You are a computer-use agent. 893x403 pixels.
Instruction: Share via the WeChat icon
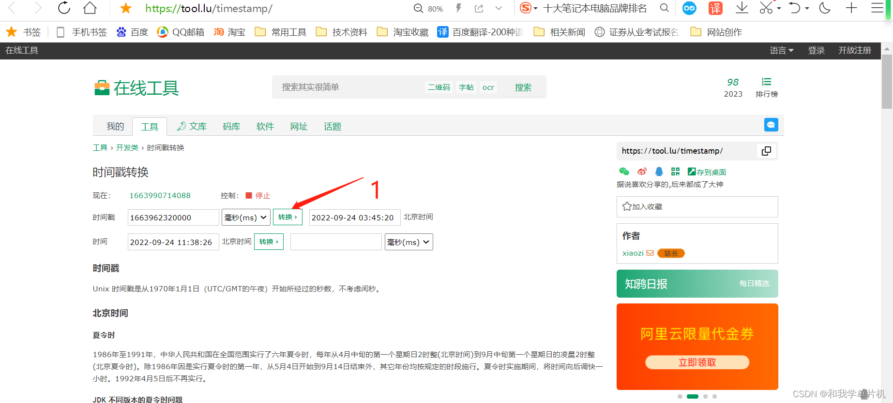point(624,172)
